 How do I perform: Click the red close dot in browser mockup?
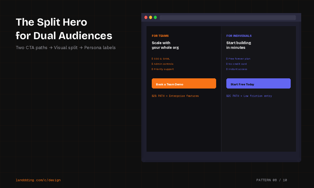pyautogui.click(x=146, y=17)
